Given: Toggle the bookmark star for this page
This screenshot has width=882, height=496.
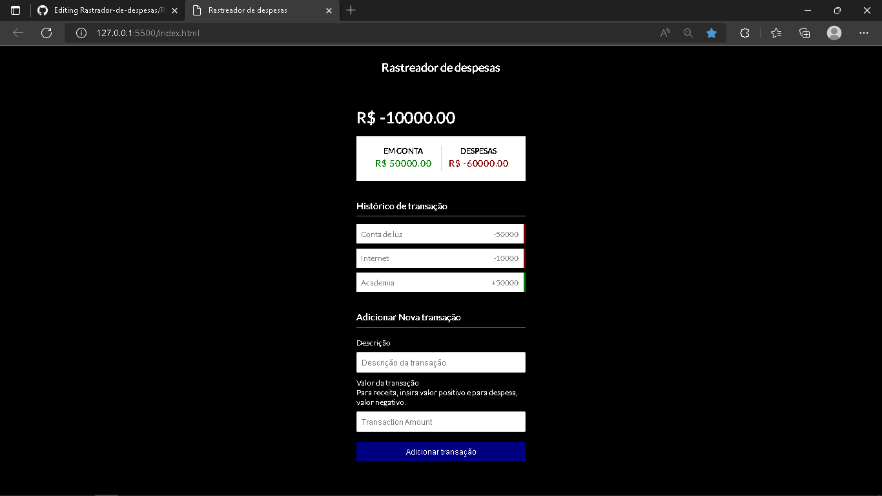Looking at the screenshot, I should [712, 32].
